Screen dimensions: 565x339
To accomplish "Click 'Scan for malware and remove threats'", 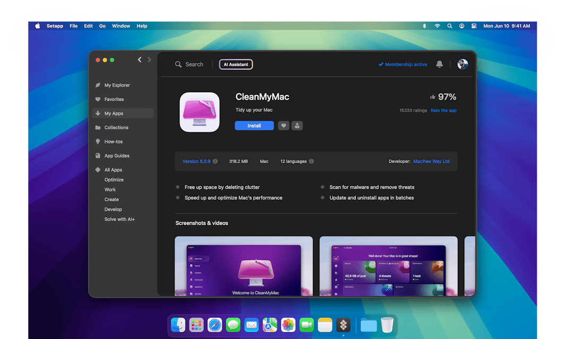I will pyautogui.click(x=372, y=187).
